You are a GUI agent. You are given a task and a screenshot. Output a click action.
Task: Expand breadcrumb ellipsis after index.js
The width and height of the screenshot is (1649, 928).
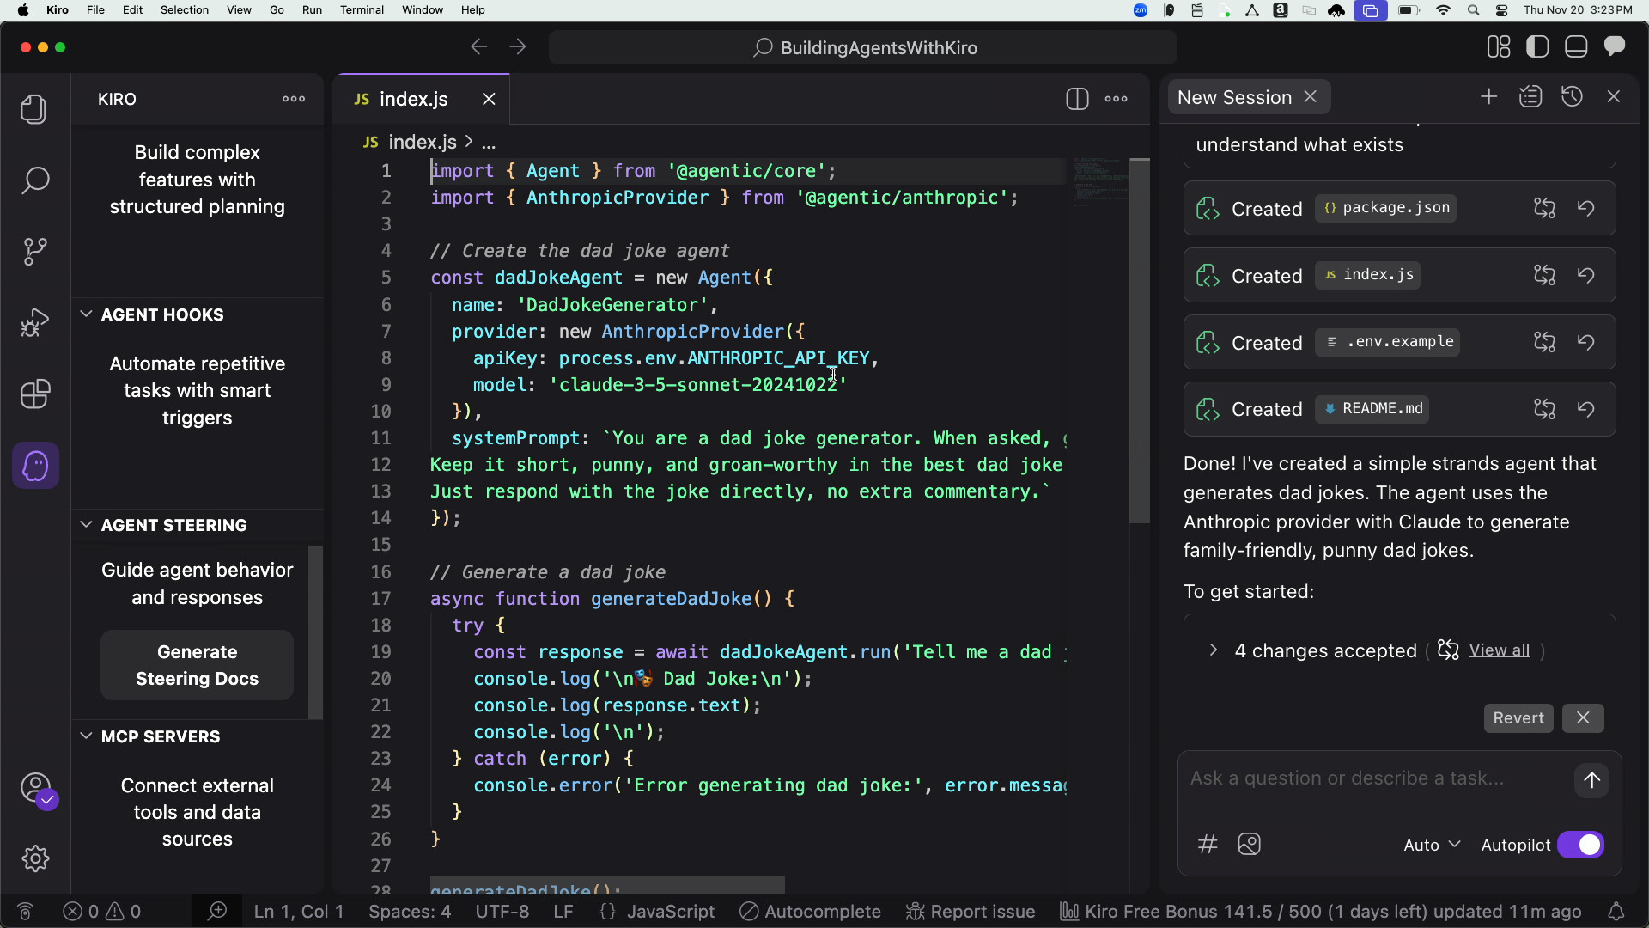tap(489, 143)
